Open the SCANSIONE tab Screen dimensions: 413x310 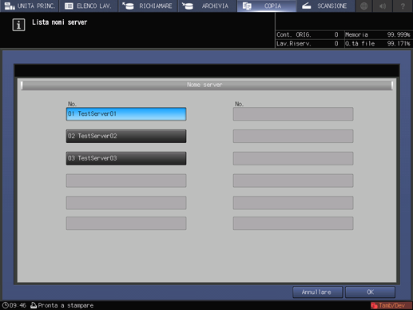(x=326, y=6)
